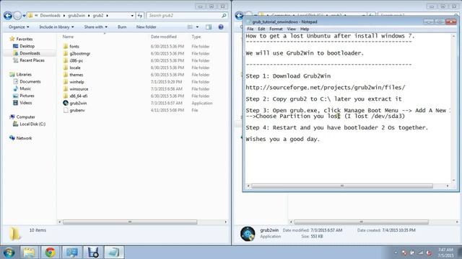The height and width of the screenshot is (259, 462).
Task: Open Videos library in navigation pane
Action: tap(26, 103)
